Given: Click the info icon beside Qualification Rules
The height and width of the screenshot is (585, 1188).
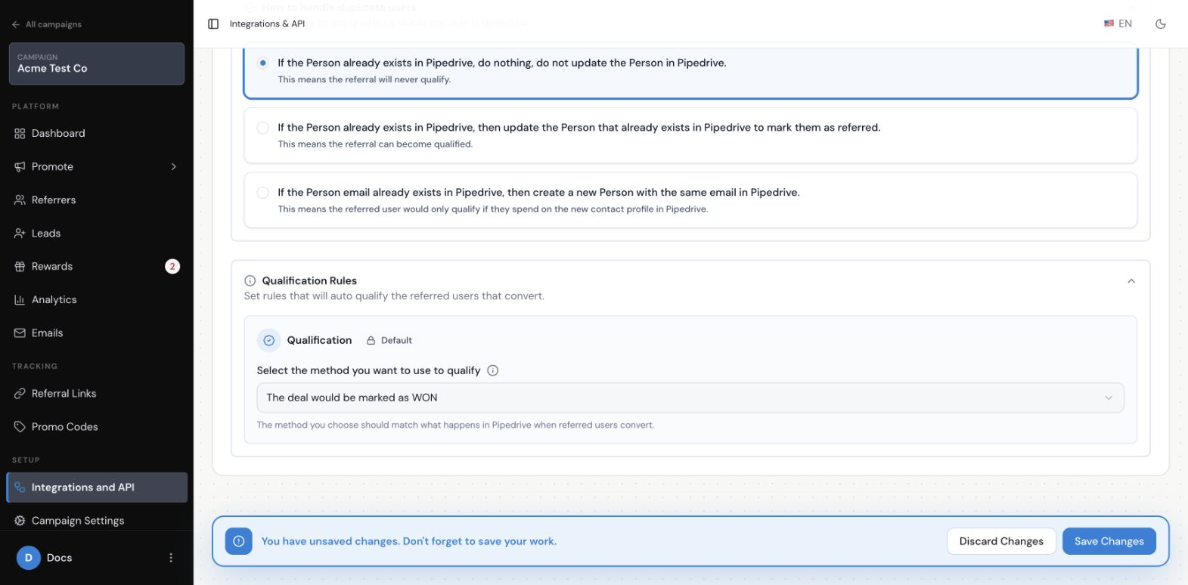Looking at the screenshot, I should tap(250, 281).
